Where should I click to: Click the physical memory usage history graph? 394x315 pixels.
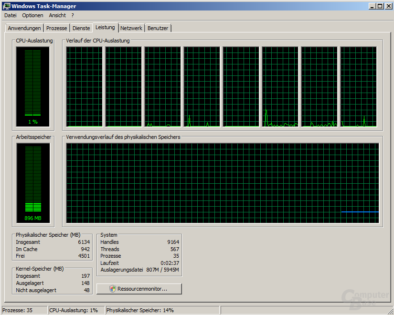click(223, 183)
